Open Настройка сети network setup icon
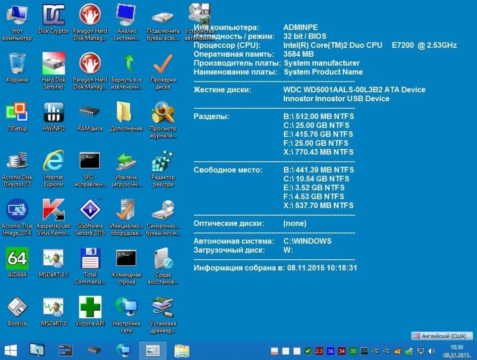 point(127,315)
